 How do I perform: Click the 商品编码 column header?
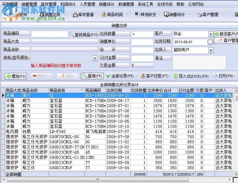coord(95,90)
